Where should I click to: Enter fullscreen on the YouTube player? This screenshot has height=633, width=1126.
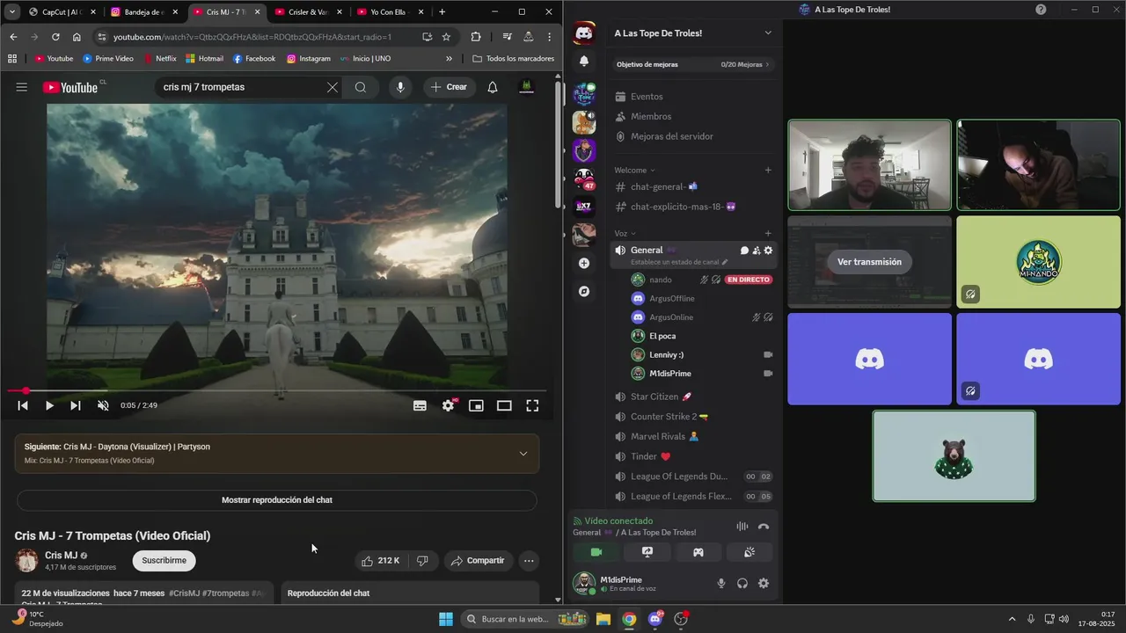pyautogui.click(x=532, y=405)
